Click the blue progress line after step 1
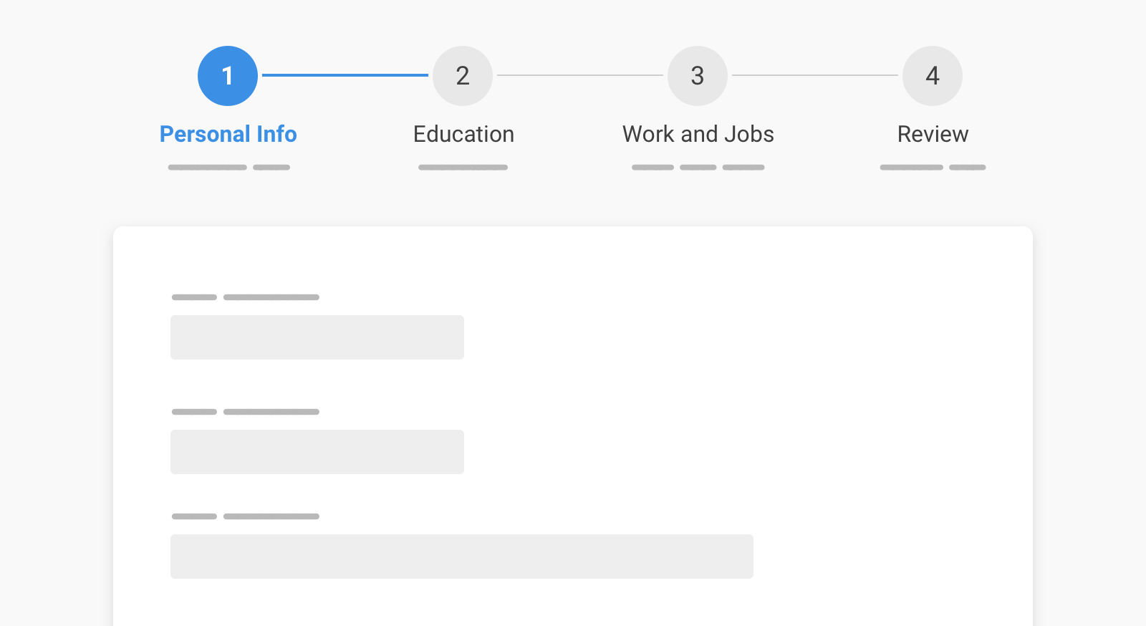 click(x=345, y=75)
